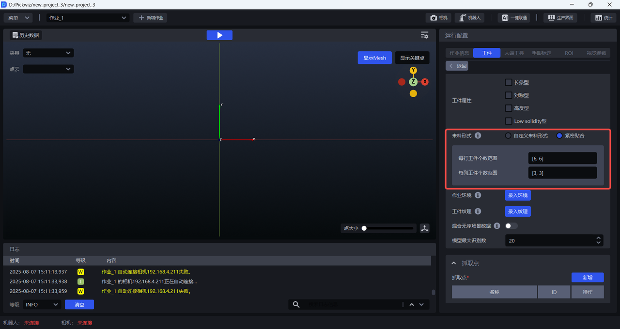Screen dimensions: 620x329
Task: Toggle the 混合无序场景数据 switch
Action: (x=511, y=226)
